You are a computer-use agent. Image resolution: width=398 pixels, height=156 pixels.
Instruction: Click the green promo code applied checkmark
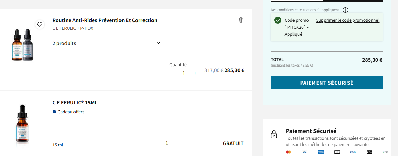pos(278,20)
